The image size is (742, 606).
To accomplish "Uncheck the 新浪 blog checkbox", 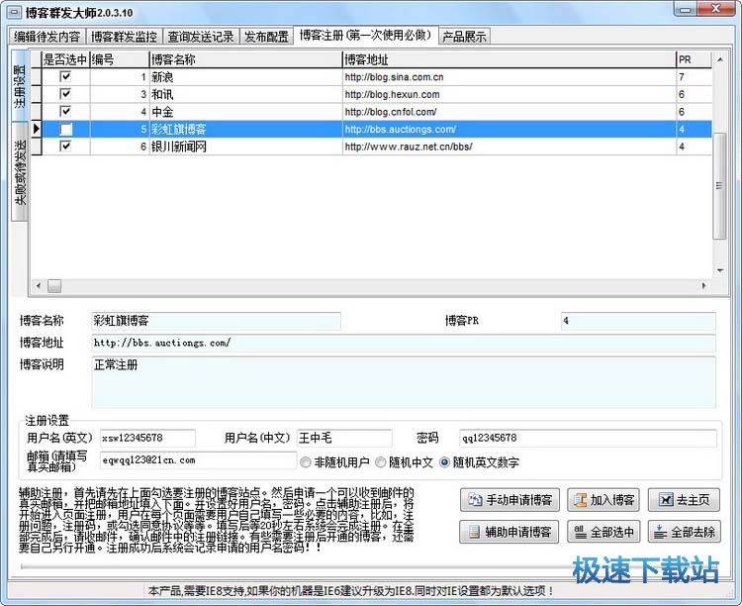I will [x=65, y=76].
